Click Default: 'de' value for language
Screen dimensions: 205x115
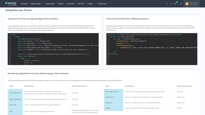pyautogui.click(x=181, y=103)
